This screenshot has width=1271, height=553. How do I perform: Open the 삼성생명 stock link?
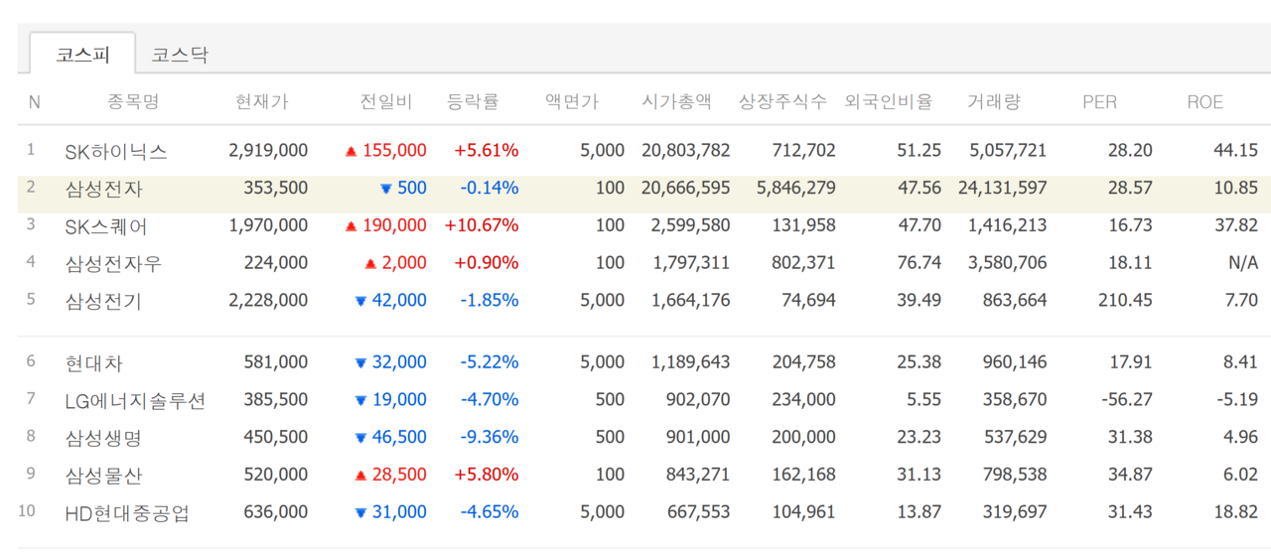[104, 438]
